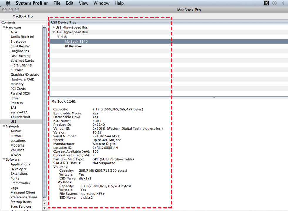Collapse the Network section
288x211 pixels.
click(x=4, y=126)
